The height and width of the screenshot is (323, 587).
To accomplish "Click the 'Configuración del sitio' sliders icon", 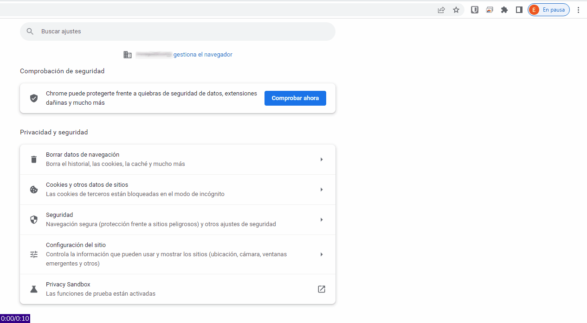I will [34, 254].
